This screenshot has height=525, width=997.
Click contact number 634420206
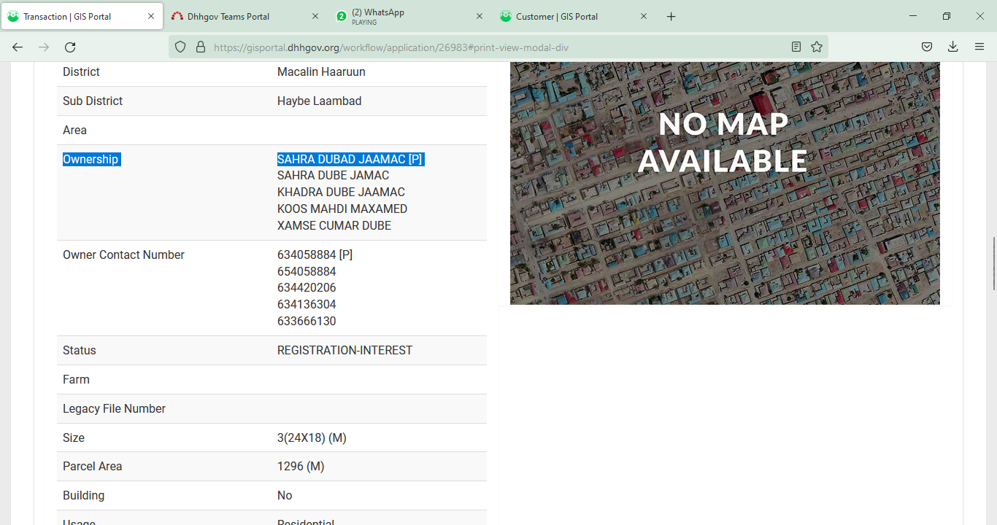pyautogui.click(x=307, y=288)
